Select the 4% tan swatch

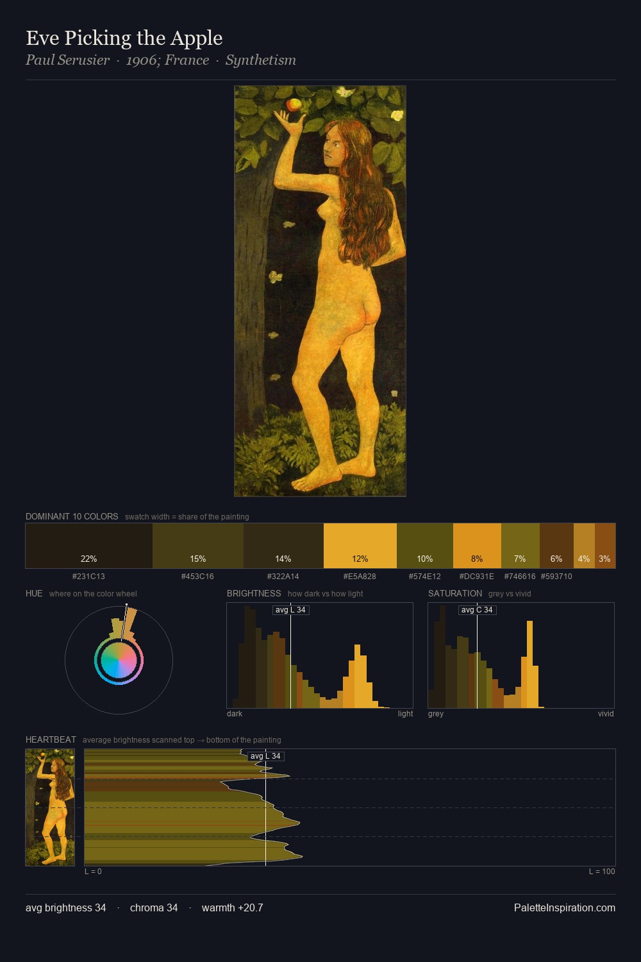584,546
